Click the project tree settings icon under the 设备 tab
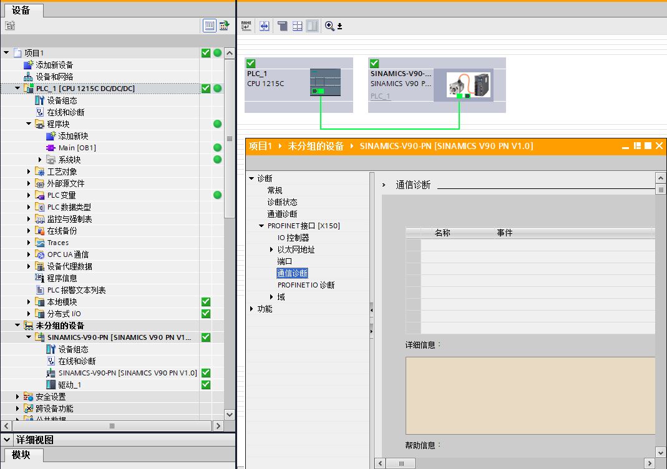 [x=10, y=26]
